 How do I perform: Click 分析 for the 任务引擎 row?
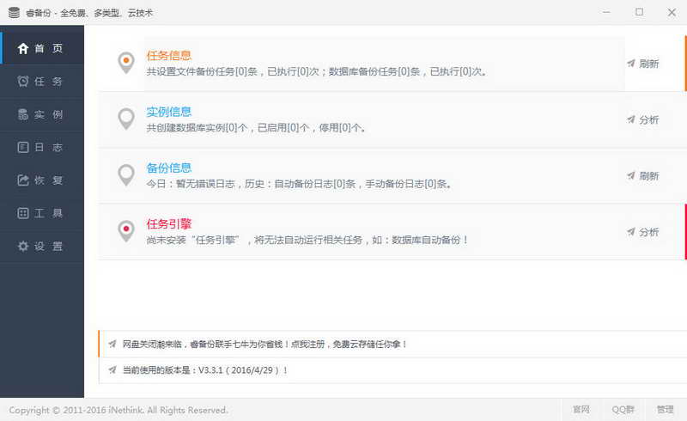pyautogui.click(x=643, y=232)
